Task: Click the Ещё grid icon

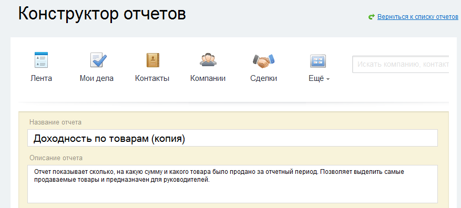Action: [318, 61]
